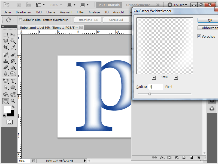Delete the layer with trash icon
This screenshot has width=218, height=164.
tap(199, 157)
